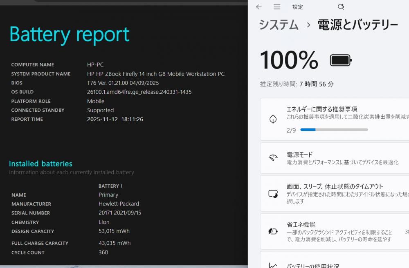The width and height of the screenshot is (409, 268).
Task: Click the battery icon beside 100%
Action: 341,61
